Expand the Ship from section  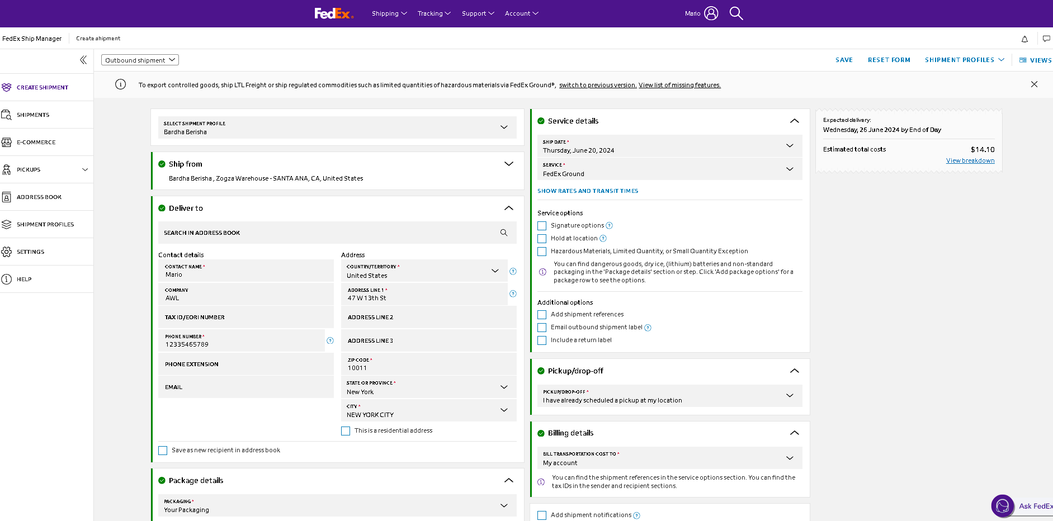click(508, 164)
